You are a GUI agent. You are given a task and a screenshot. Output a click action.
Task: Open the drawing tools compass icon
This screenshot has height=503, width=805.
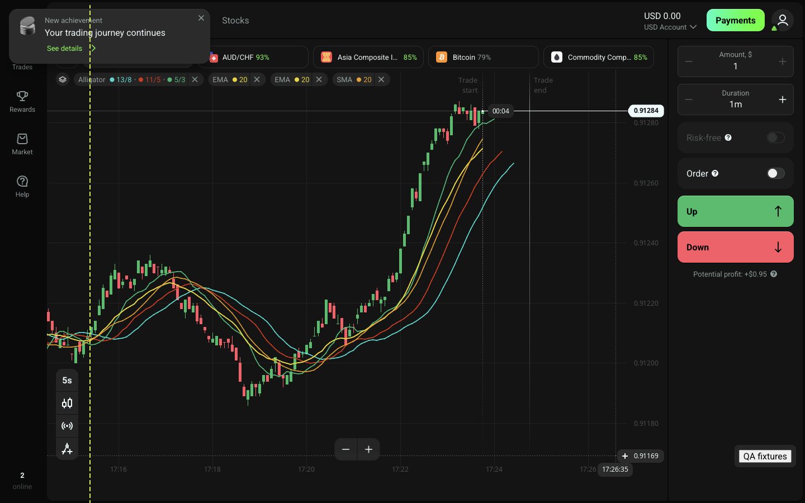[x=67, y=449]
